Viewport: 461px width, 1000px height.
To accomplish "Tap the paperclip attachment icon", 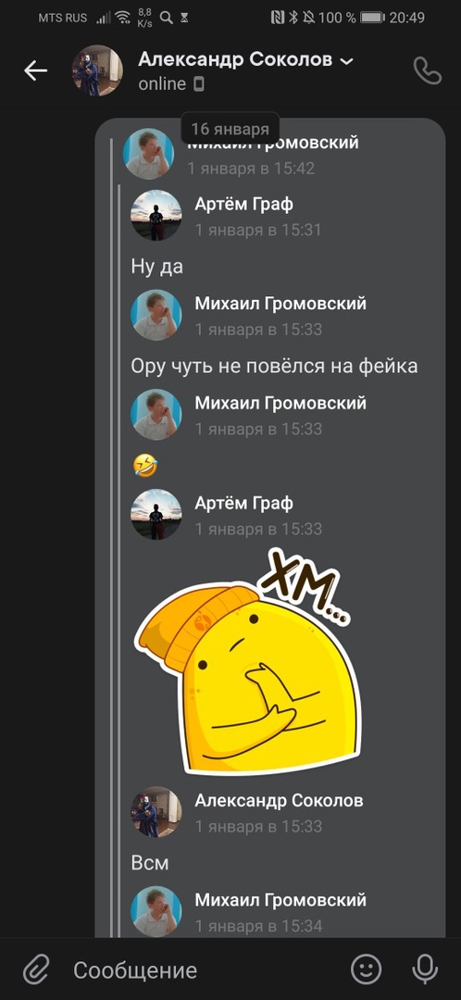I will pyautogui.click(x=36, y=969).
